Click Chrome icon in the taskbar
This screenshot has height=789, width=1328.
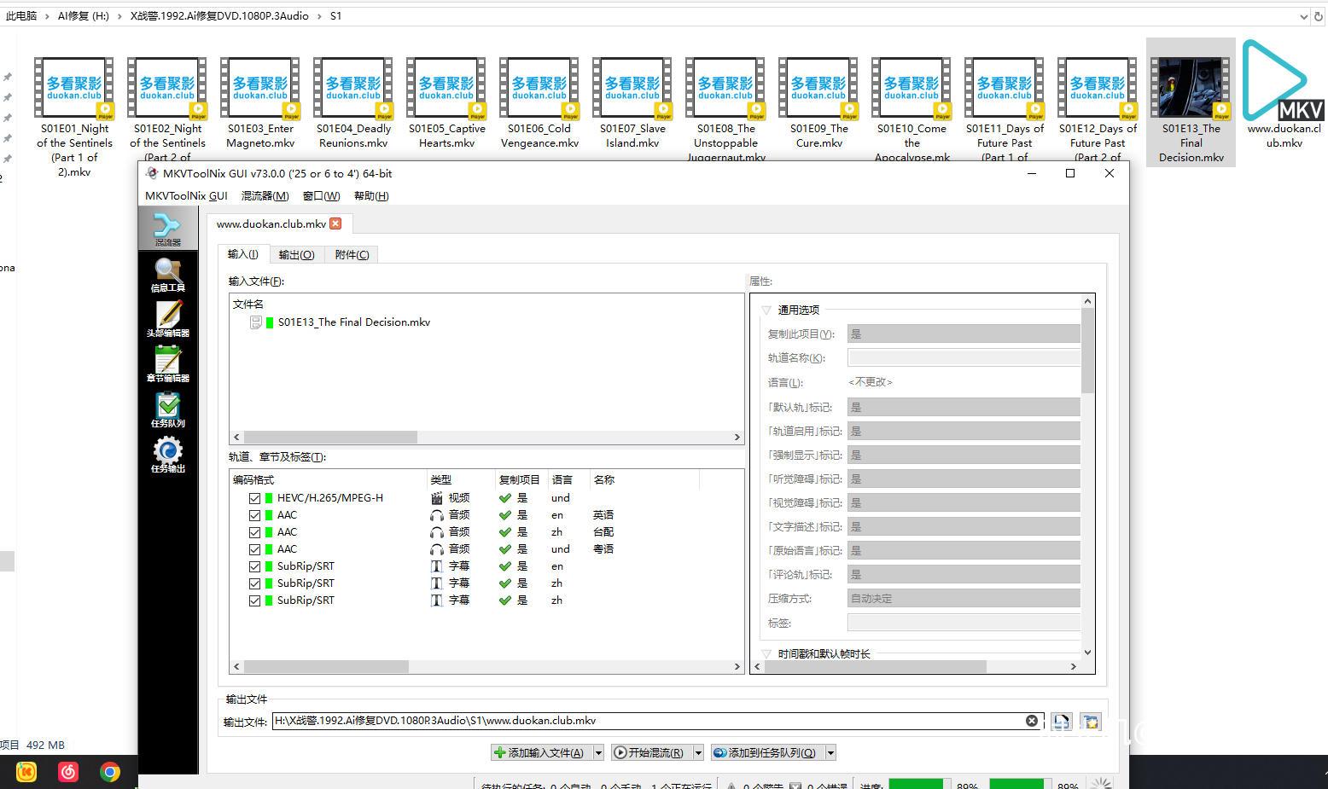pyautogui.click(x=110, y=772)
